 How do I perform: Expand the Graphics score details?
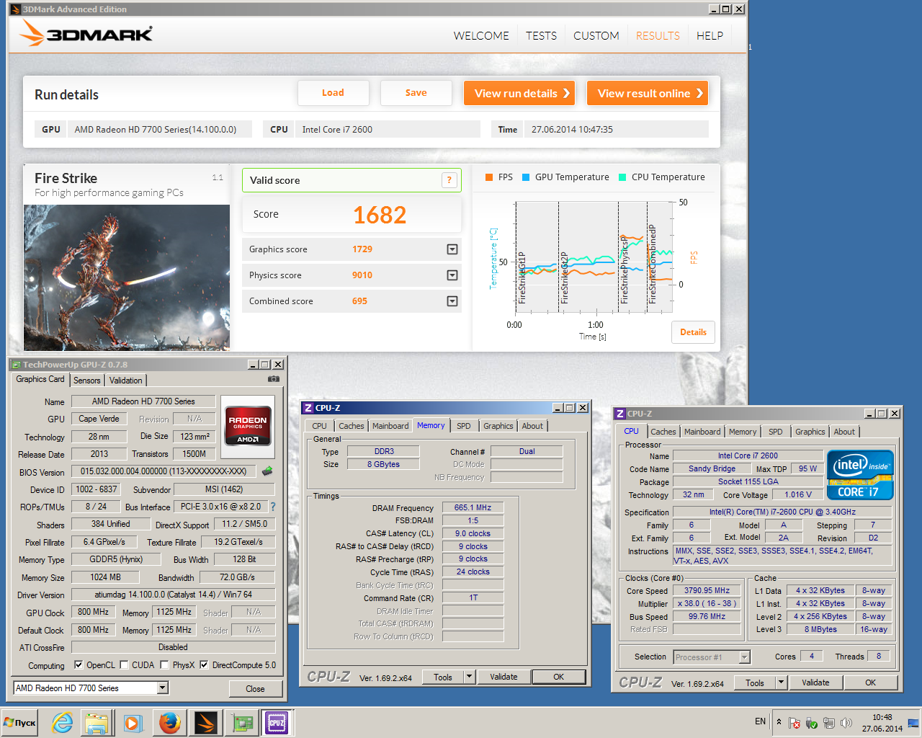[452, 249]
